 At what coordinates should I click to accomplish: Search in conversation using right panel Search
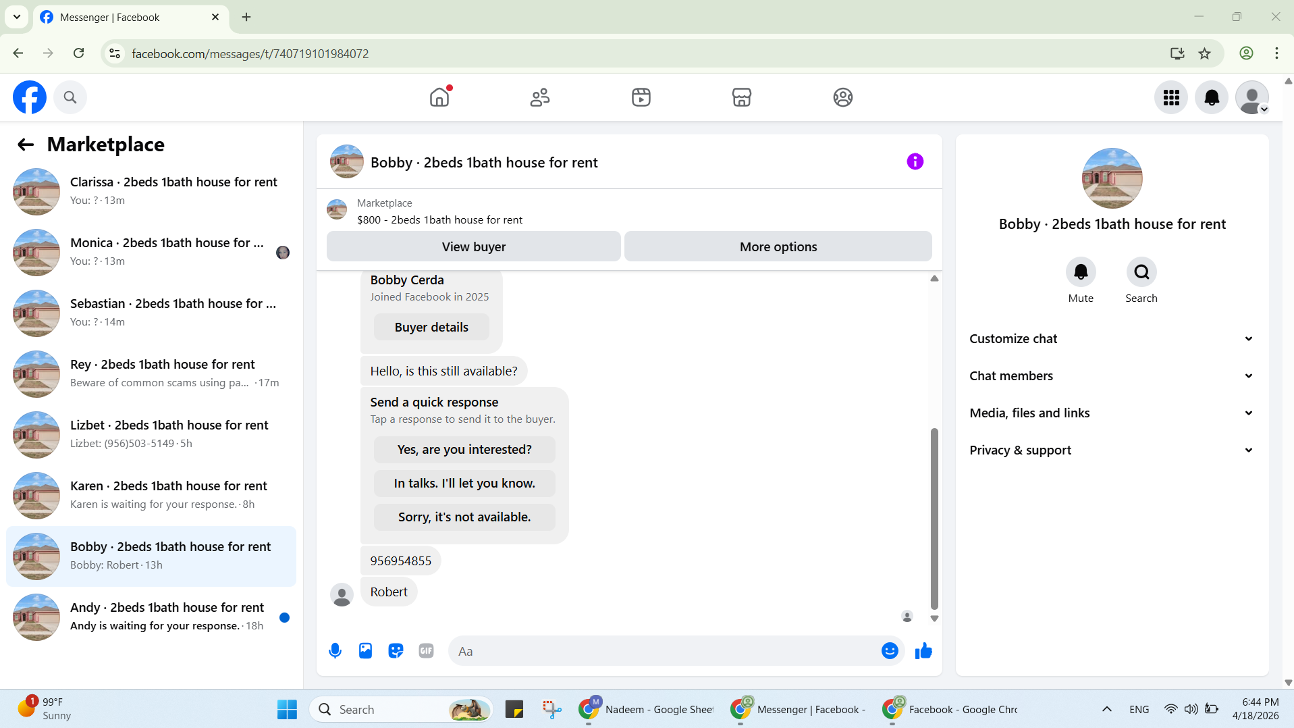point(1141,272)
